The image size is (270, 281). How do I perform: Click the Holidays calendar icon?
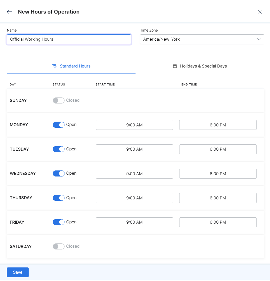(x=174, y=66)
